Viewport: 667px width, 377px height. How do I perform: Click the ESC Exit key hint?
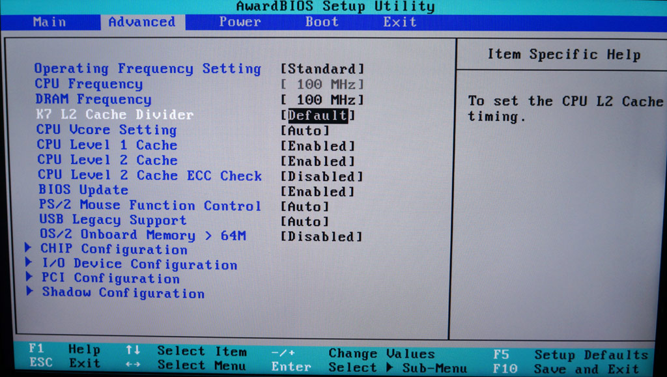[65, 363]
